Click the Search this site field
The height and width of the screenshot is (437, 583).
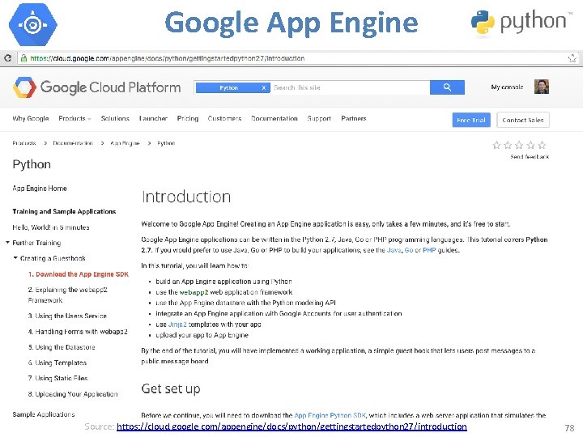[x=350, y=87]
